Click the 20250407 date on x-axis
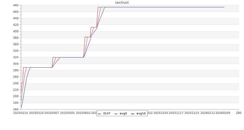This screenshot has width=244, height=130. 52,113
